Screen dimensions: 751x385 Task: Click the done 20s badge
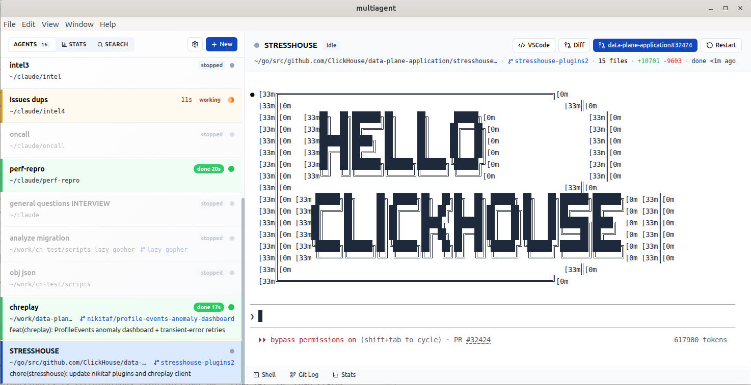[x=209, y=169]
